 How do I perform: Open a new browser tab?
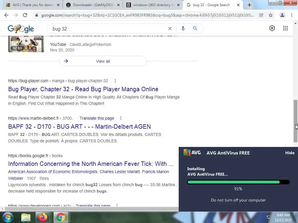pos(249,5)
